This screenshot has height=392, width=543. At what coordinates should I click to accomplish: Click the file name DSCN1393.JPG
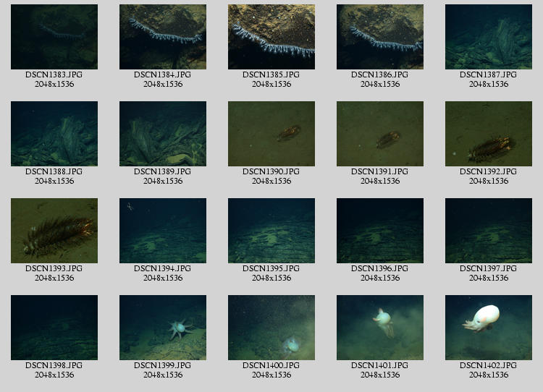click(x=54, y=268)
